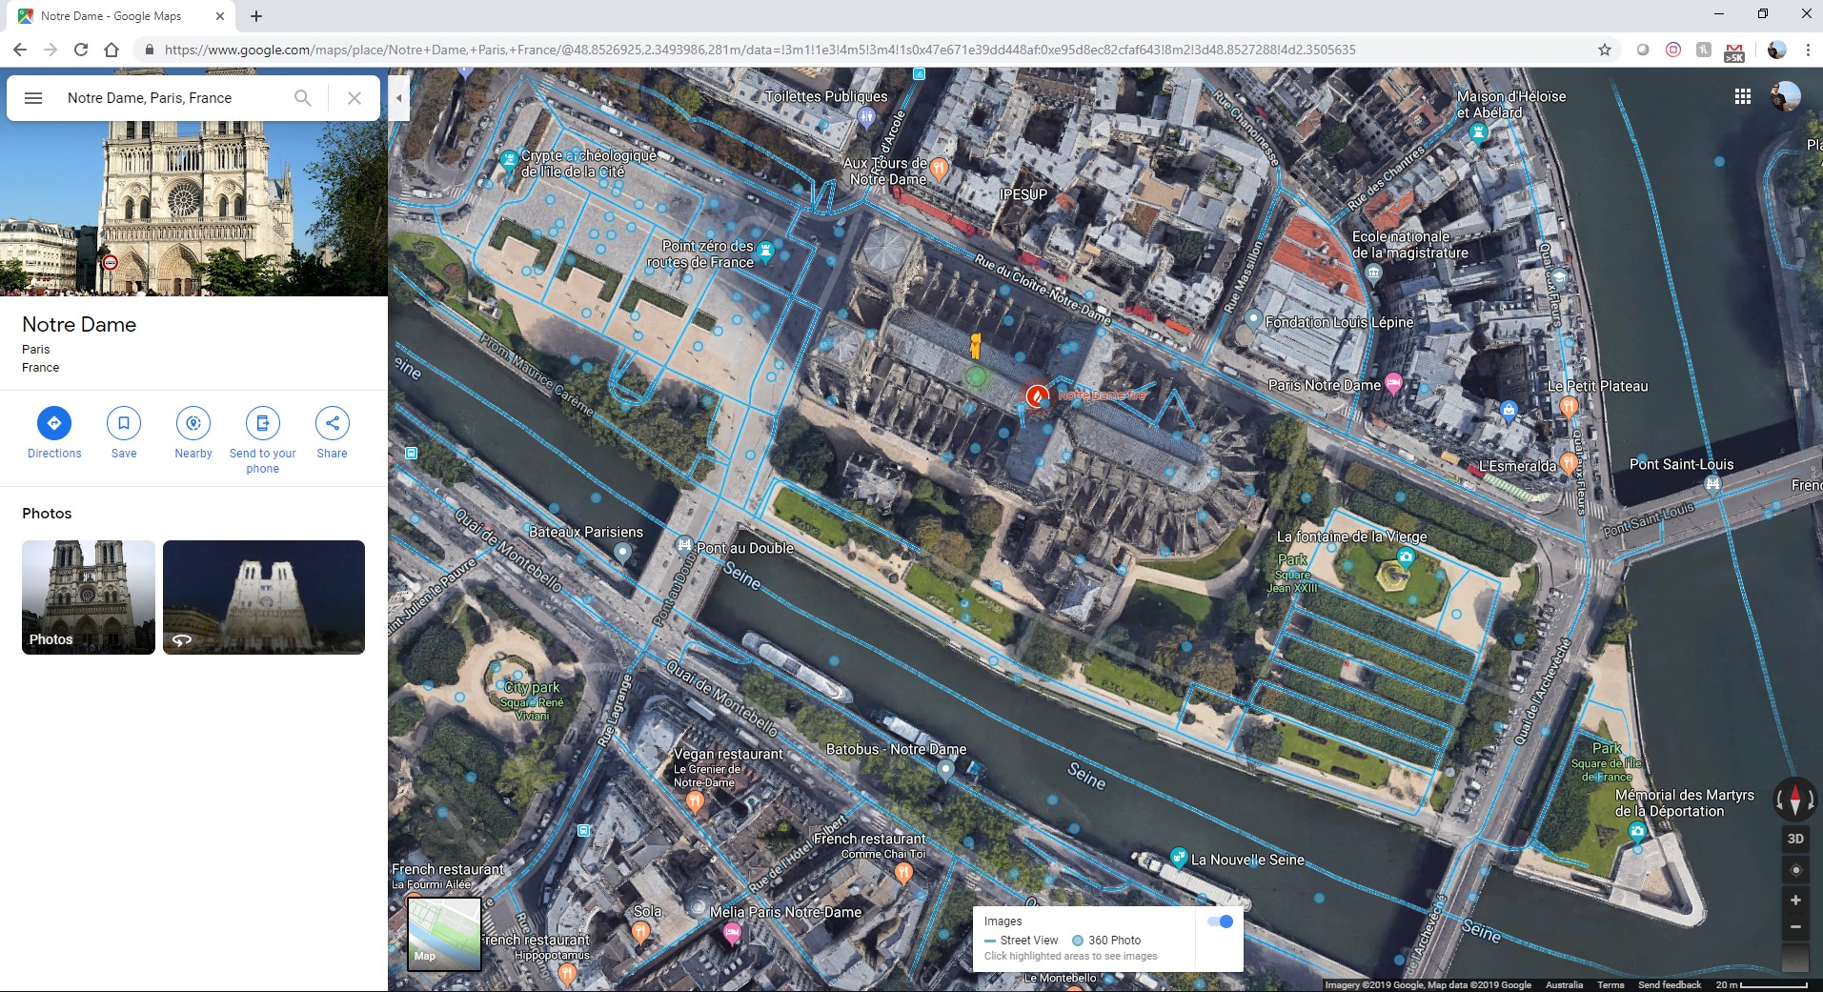Clear the search with the X button
The width and height of the screenshot is (1823, 992).
click(354, 97)
